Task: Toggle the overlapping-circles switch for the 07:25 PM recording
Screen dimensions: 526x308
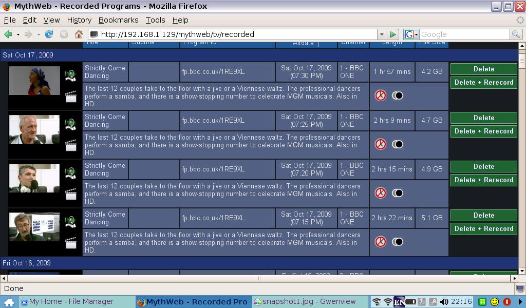Action: coord(398,144)
